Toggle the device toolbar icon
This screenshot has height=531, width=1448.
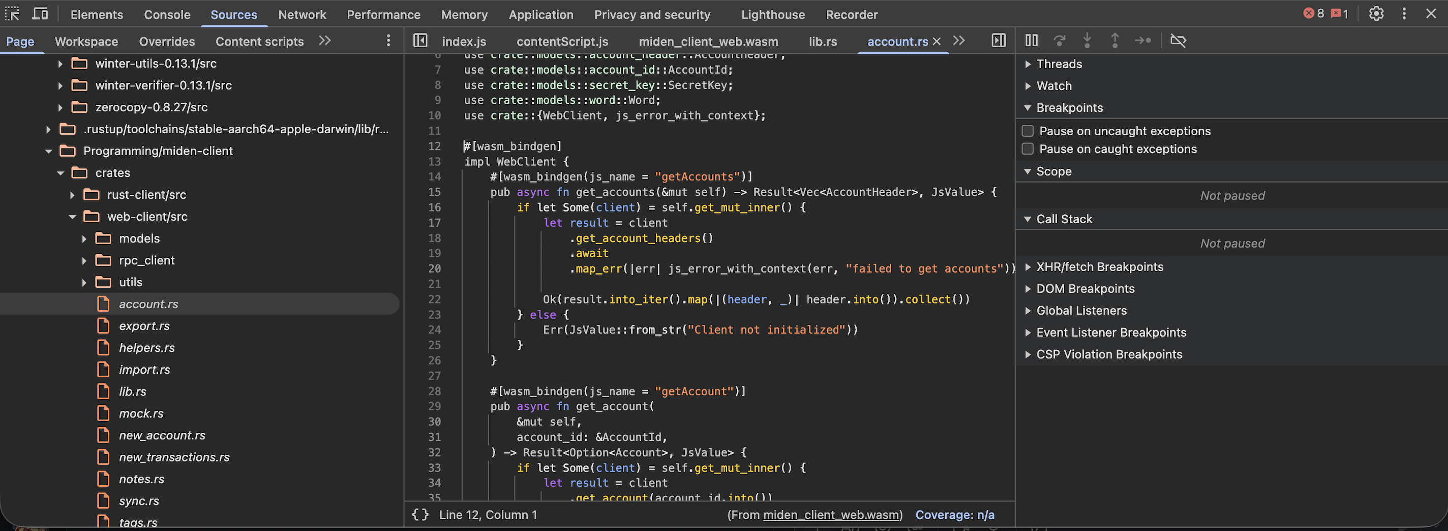pos(40,14)
